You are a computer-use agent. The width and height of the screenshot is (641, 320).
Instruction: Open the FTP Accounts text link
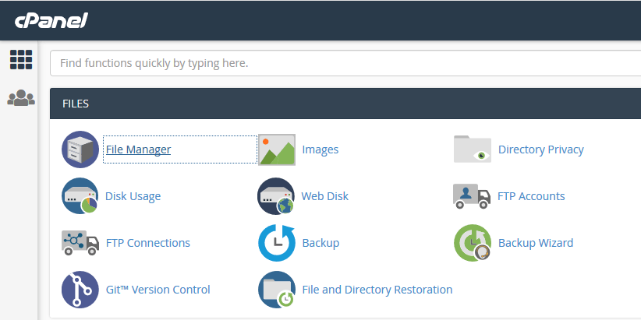(x=531, y=196)
